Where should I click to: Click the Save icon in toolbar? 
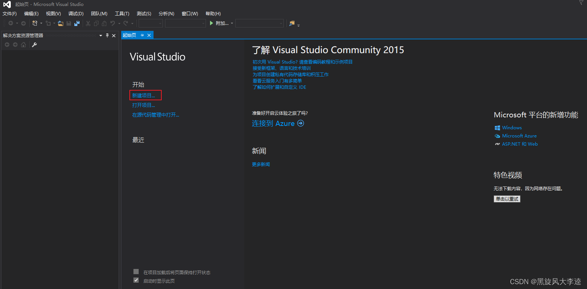pos(69,23)
